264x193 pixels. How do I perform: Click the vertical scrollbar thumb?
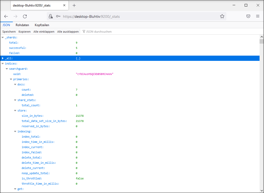pos(261,41)
